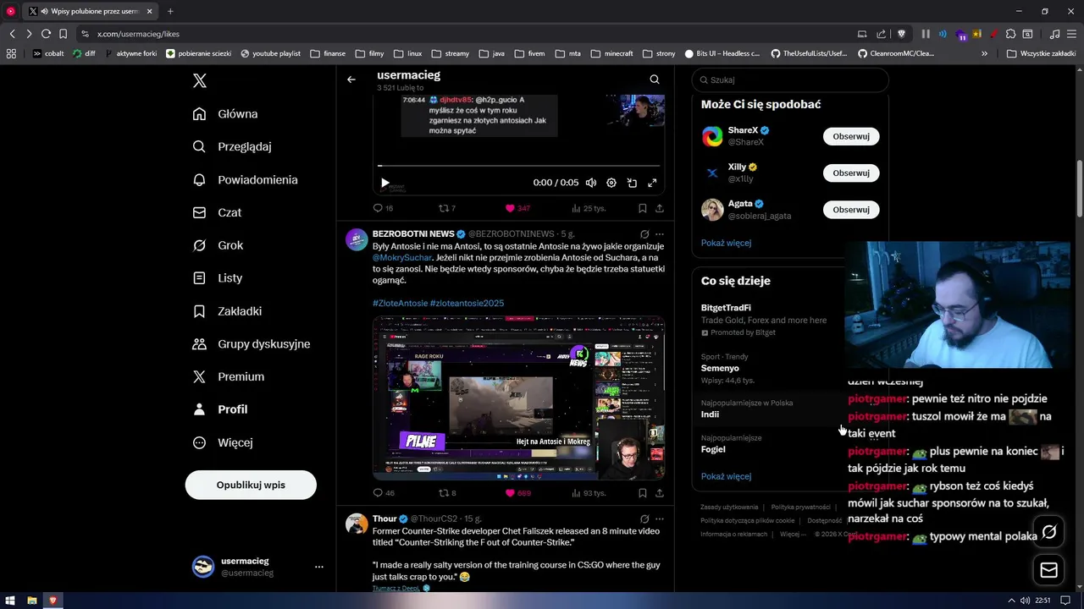Open the Windows Start menu

10,601
